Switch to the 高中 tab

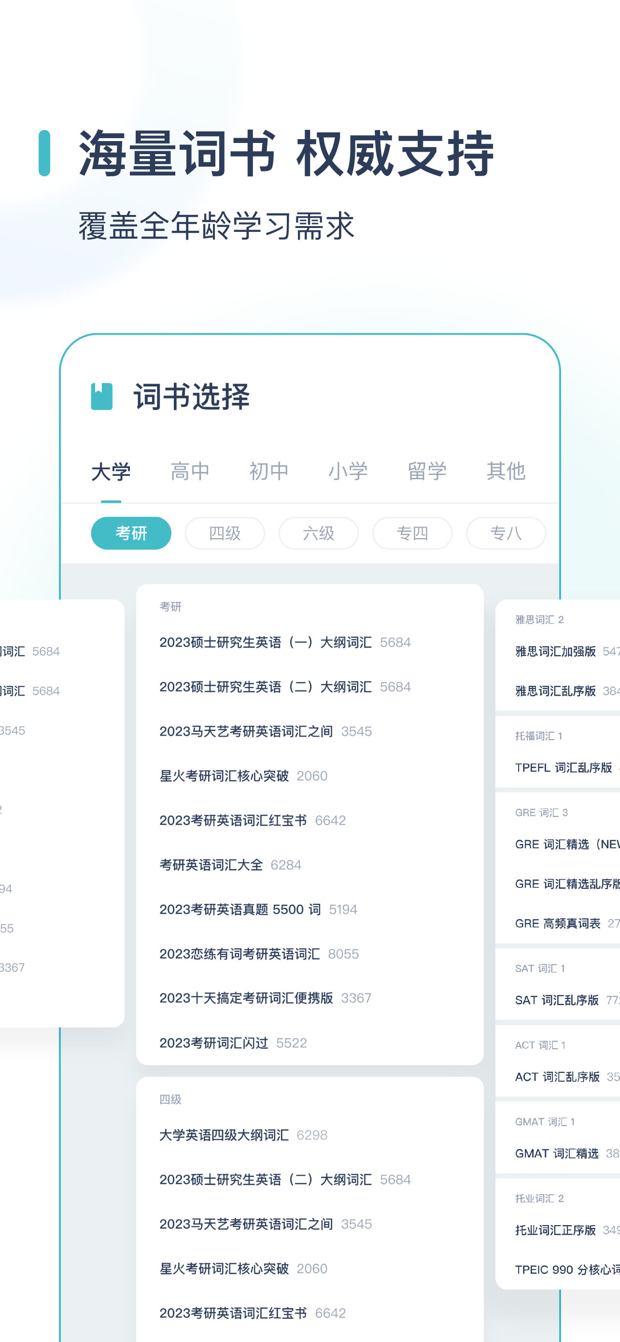click(190, 471)
